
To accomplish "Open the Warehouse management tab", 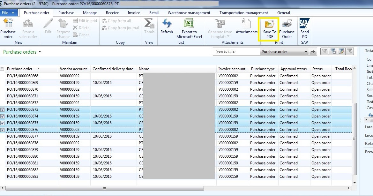I will coord(189,12).
